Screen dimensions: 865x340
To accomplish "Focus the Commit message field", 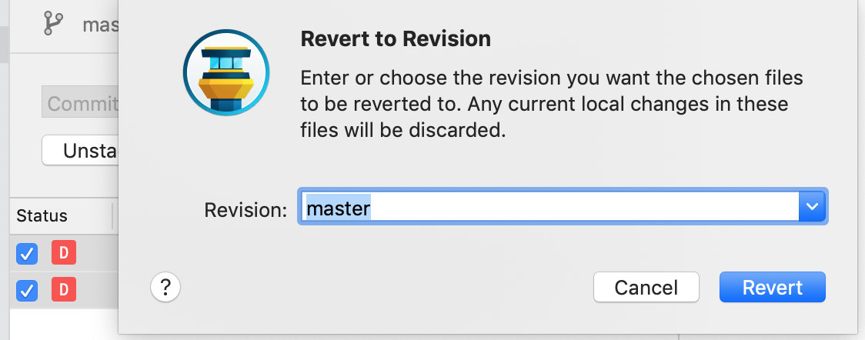I will pyautogui.click(x=80, y=104).
